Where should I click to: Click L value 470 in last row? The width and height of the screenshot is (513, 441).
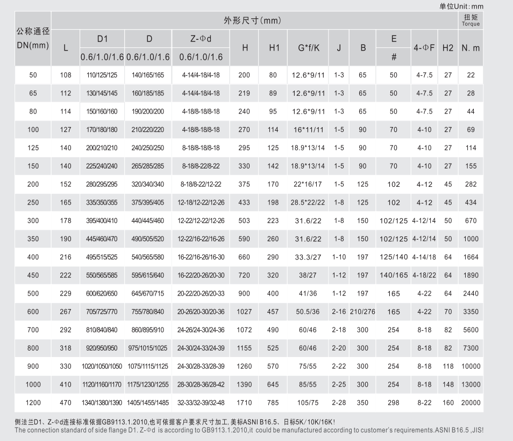(66, 403)
